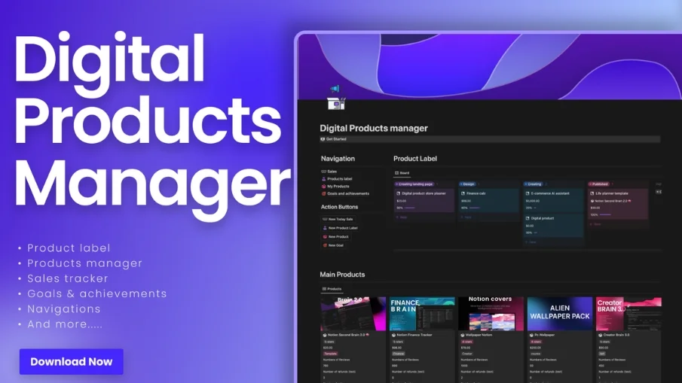
Task: Click the Navigation section heading
Action: click(x=338, y=159)
